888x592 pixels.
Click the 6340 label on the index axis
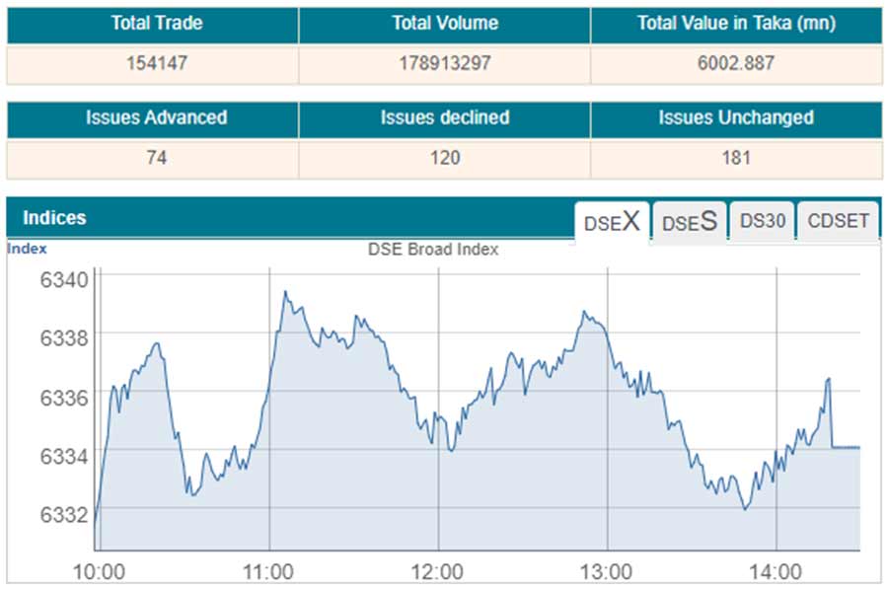pos(64,279)
